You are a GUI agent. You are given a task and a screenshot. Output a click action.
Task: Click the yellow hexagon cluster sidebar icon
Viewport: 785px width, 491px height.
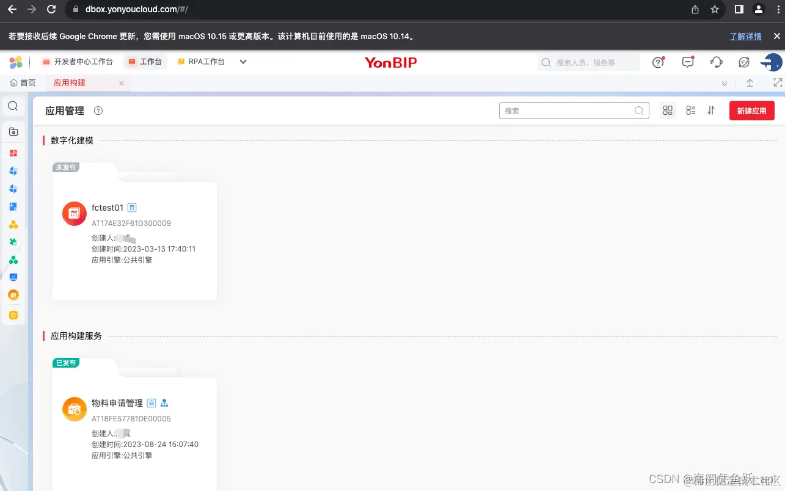(x=13, y=224)
